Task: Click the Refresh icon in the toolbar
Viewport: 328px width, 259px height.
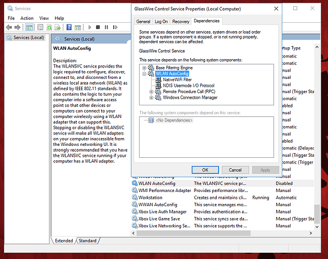Action: click(x=49, y=27)
